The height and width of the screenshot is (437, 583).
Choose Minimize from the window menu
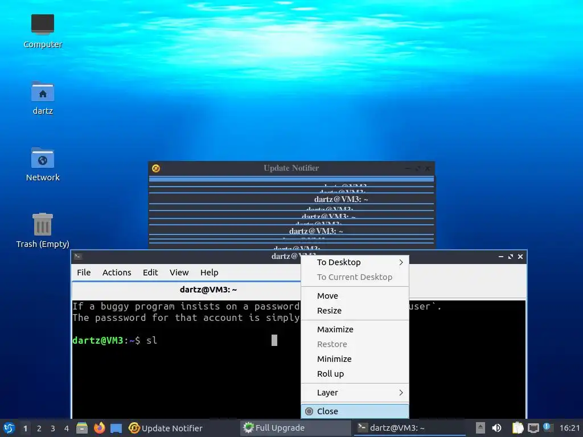coord(355,359)
